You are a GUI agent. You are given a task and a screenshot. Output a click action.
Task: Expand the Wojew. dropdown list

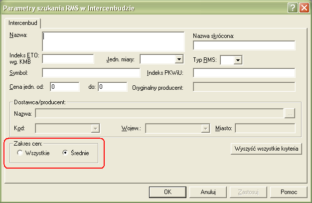click(x=204, y=128)
